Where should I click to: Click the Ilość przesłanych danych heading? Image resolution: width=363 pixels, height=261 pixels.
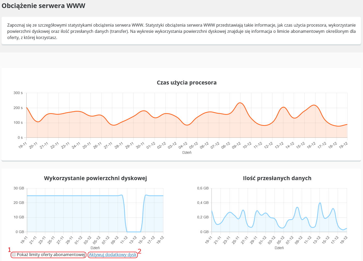(x=277, y=178)
